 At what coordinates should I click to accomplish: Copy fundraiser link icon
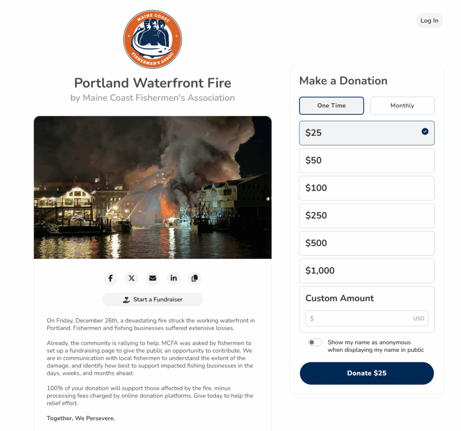pos(194,278)
